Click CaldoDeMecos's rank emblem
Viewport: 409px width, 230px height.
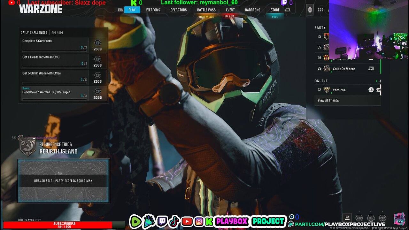(327, 68)
